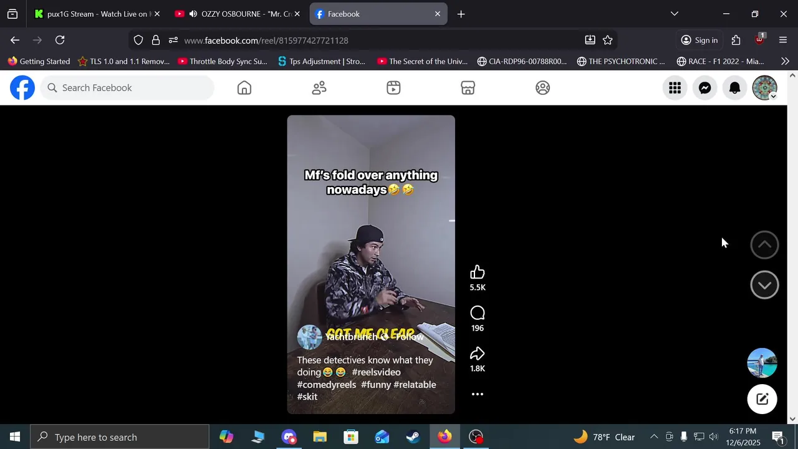Go to the previous reel arrow
The image size is (798, 449).
(x=764, y=245)
